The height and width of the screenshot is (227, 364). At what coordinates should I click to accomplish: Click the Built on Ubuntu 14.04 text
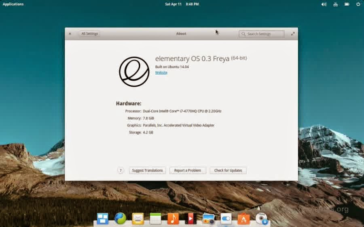pyautogui.click(x=172, y=67)
